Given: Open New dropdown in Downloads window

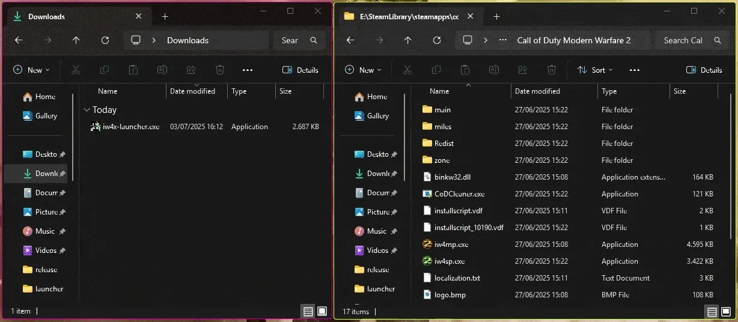Looking at the screenshot, I should tap(32, 70).
